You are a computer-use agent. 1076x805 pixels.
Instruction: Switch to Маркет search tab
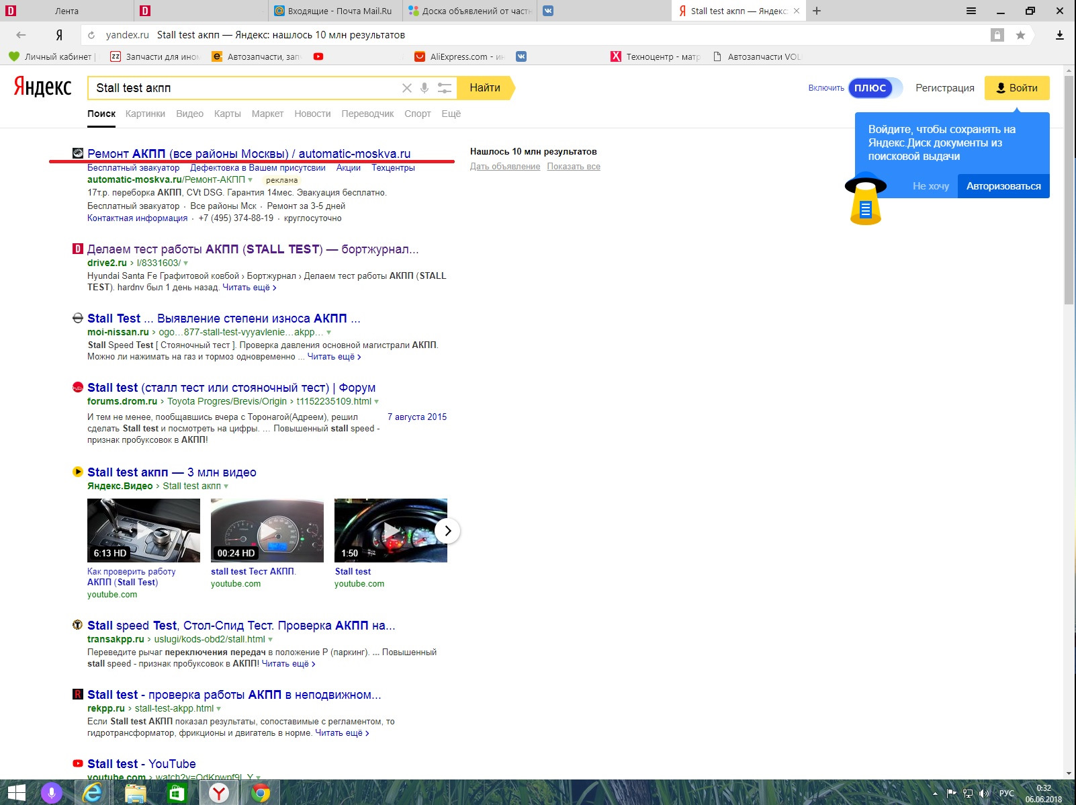267,114
